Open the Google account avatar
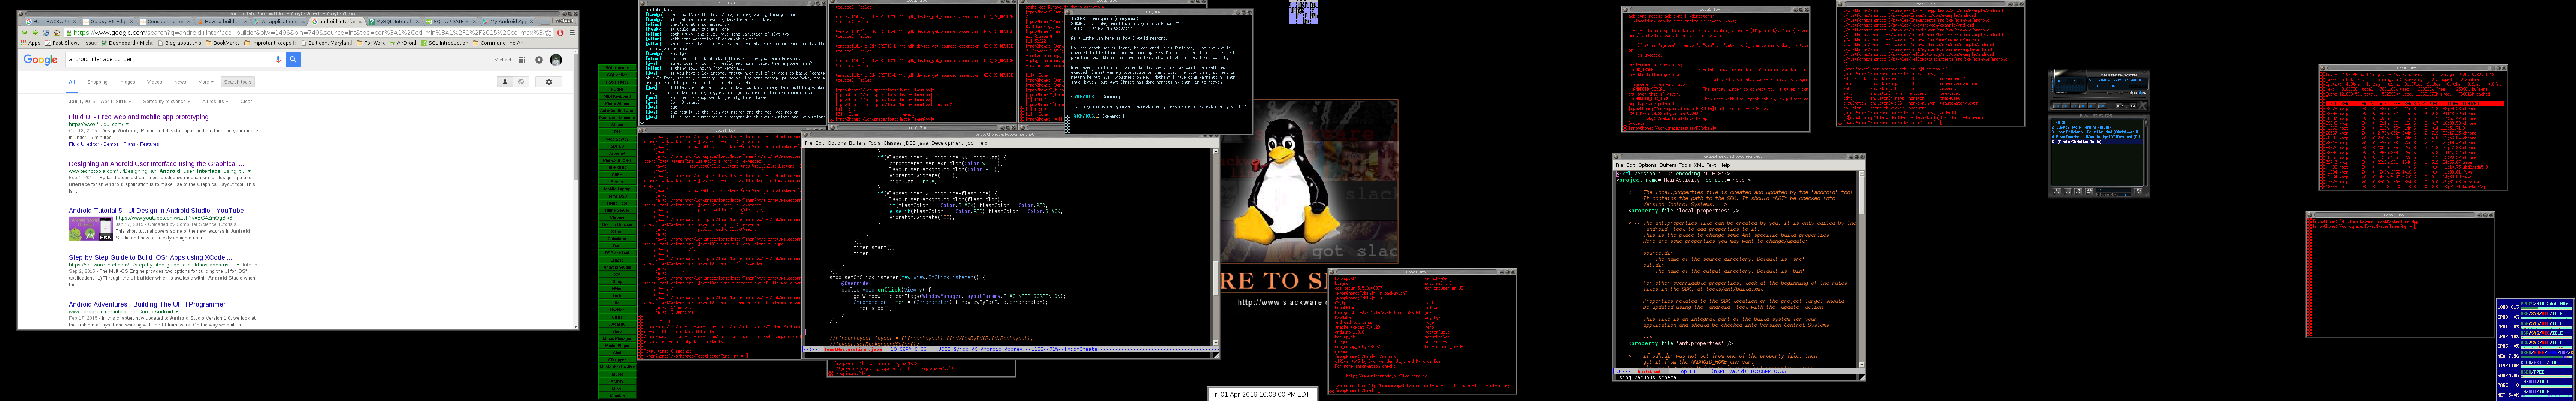The image size is (2576, 401). pyautogui.click(x=556, y=60)
